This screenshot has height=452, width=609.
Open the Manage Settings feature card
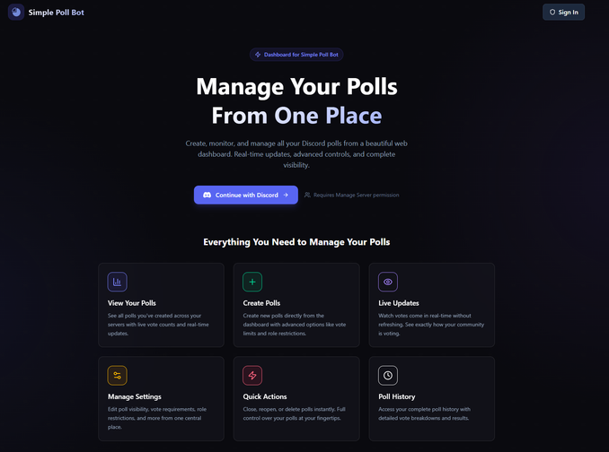(161, 399)
